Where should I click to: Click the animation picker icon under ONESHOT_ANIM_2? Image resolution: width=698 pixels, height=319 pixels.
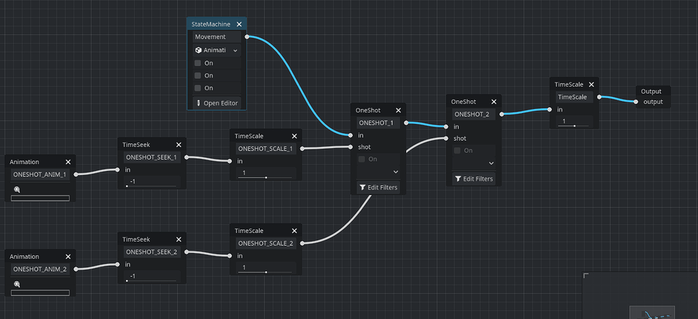16,285
